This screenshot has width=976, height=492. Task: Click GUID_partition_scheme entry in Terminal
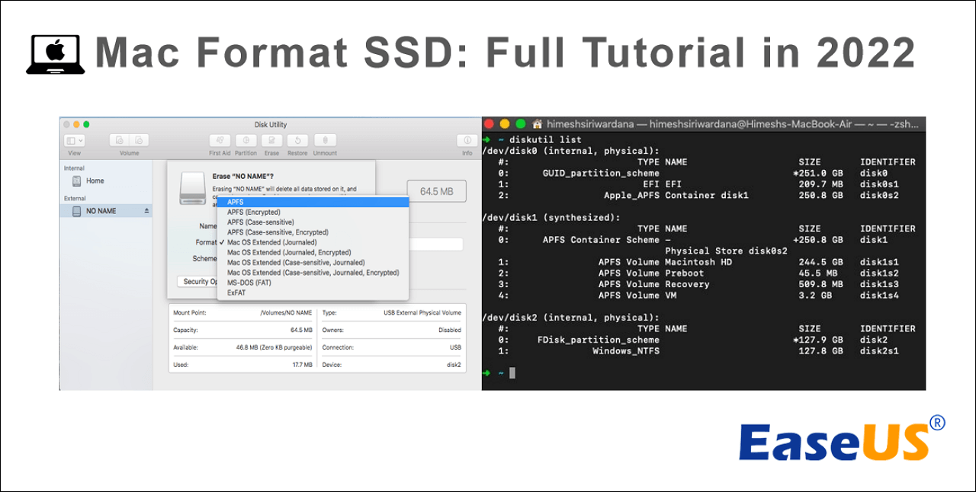tap(601, 173)
